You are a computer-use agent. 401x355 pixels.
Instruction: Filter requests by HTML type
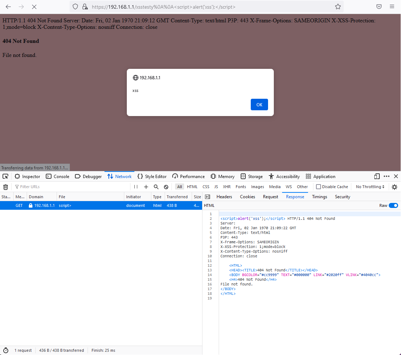click(192, 187)
